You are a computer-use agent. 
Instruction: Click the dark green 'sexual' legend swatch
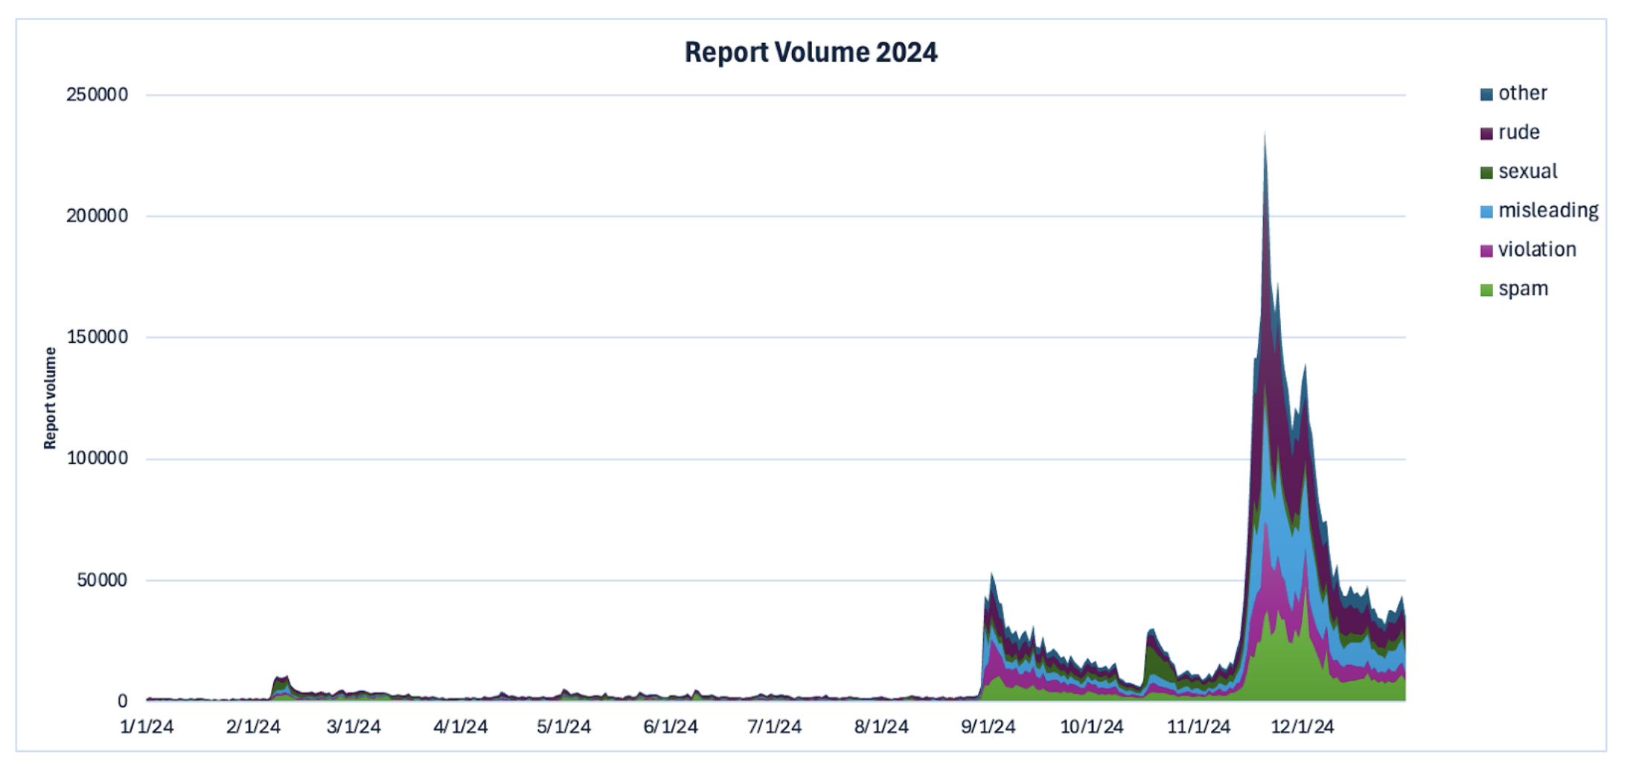pyautogui.click(x=1487, y=171)
